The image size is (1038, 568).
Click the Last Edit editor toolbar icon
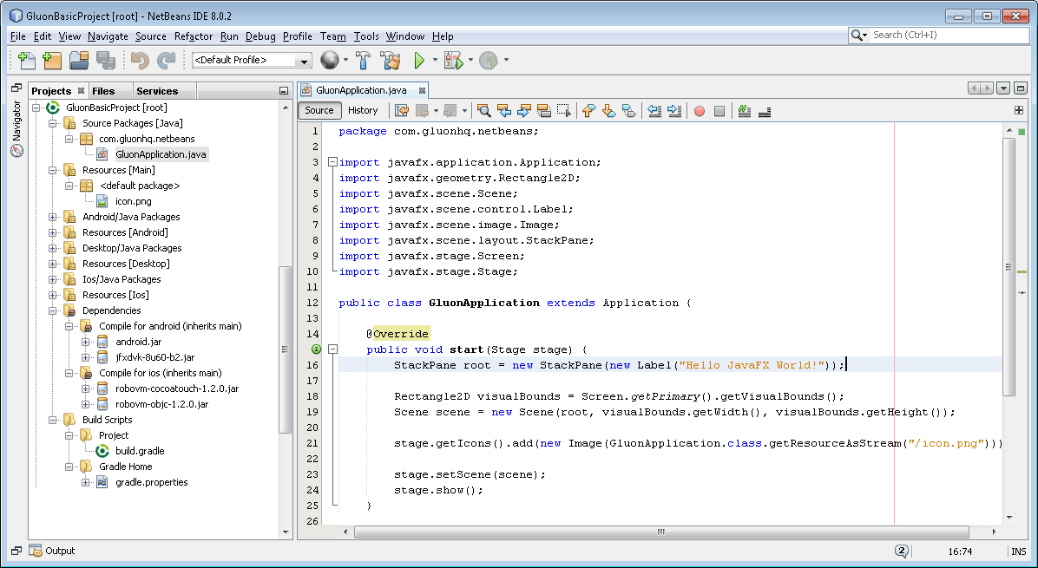tap(402, 111)
